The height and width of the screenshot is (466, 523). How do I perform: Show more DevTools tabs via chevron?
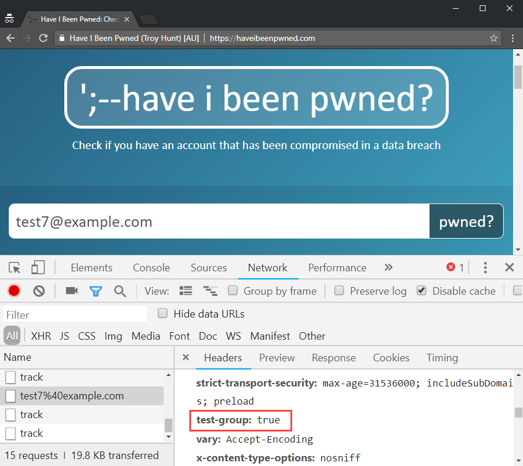[388, 267]
